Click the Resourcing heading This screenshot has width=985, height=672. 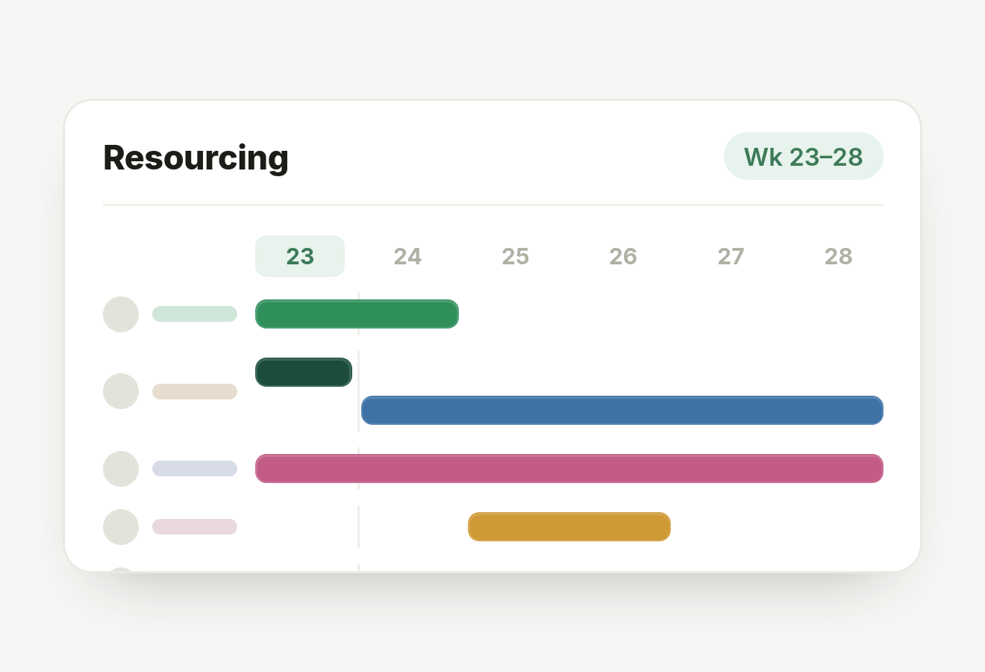click(x=196, y=158)
